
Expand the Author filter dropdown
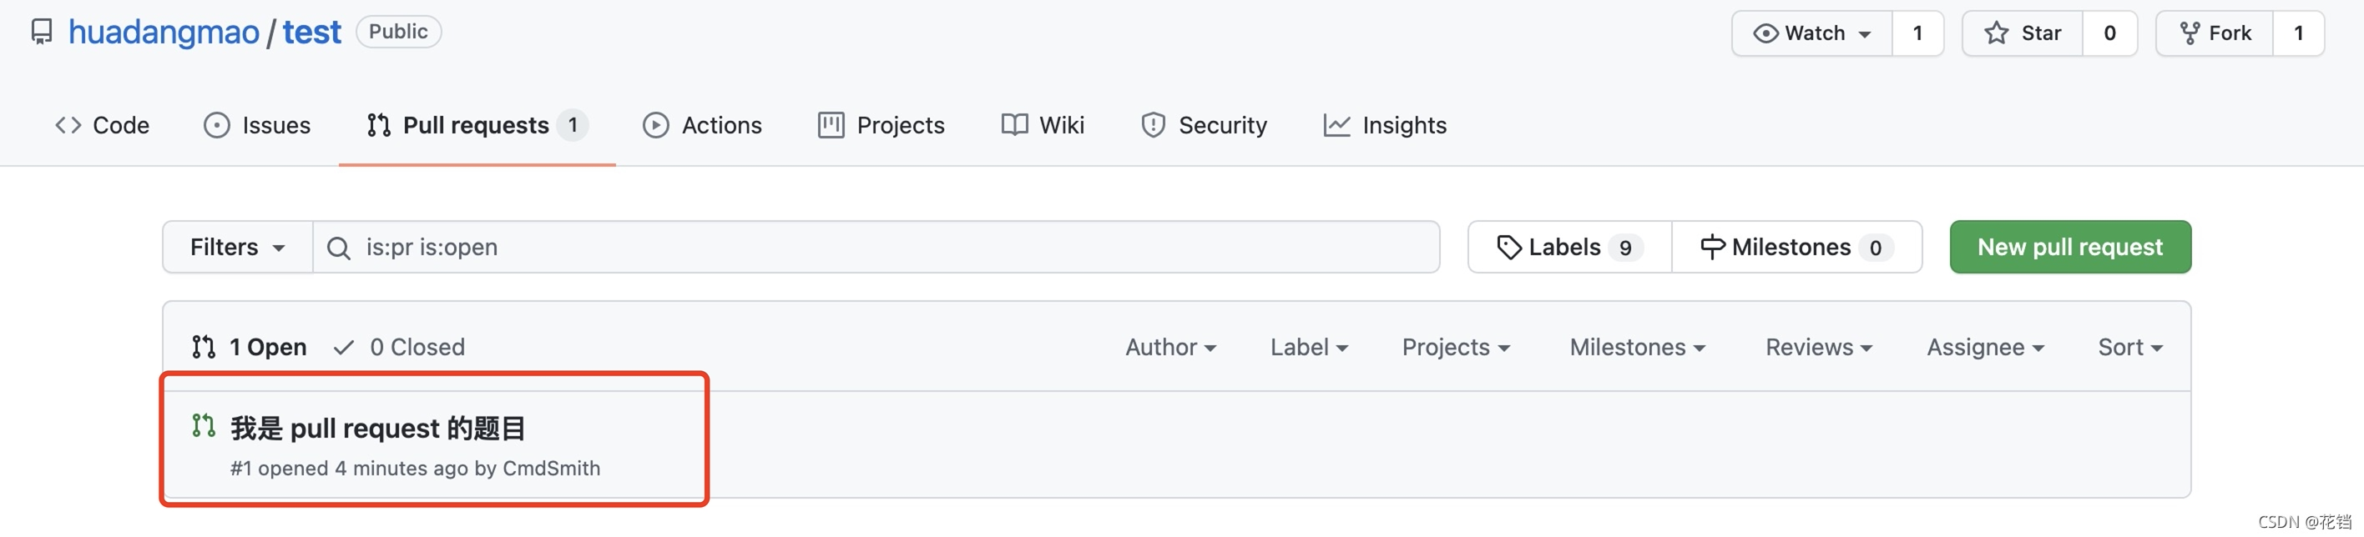pyautogui.click(x=1170, y=348)
